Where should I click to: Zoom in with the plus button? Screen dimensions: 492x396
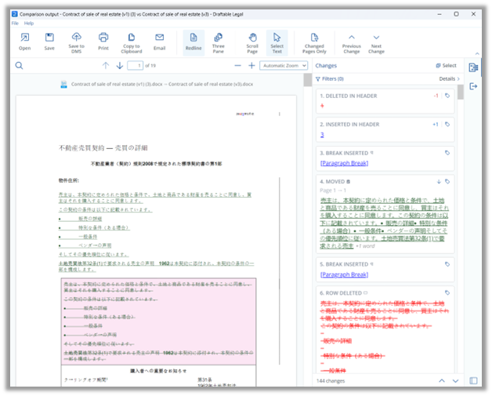pyautogui.click(x=251, y=66)
